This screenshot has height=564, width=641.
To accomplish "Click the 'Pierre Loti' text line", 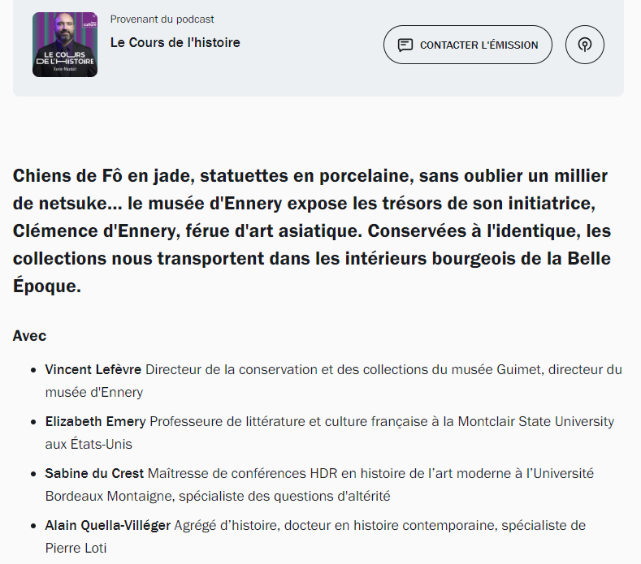I will 76,548.
